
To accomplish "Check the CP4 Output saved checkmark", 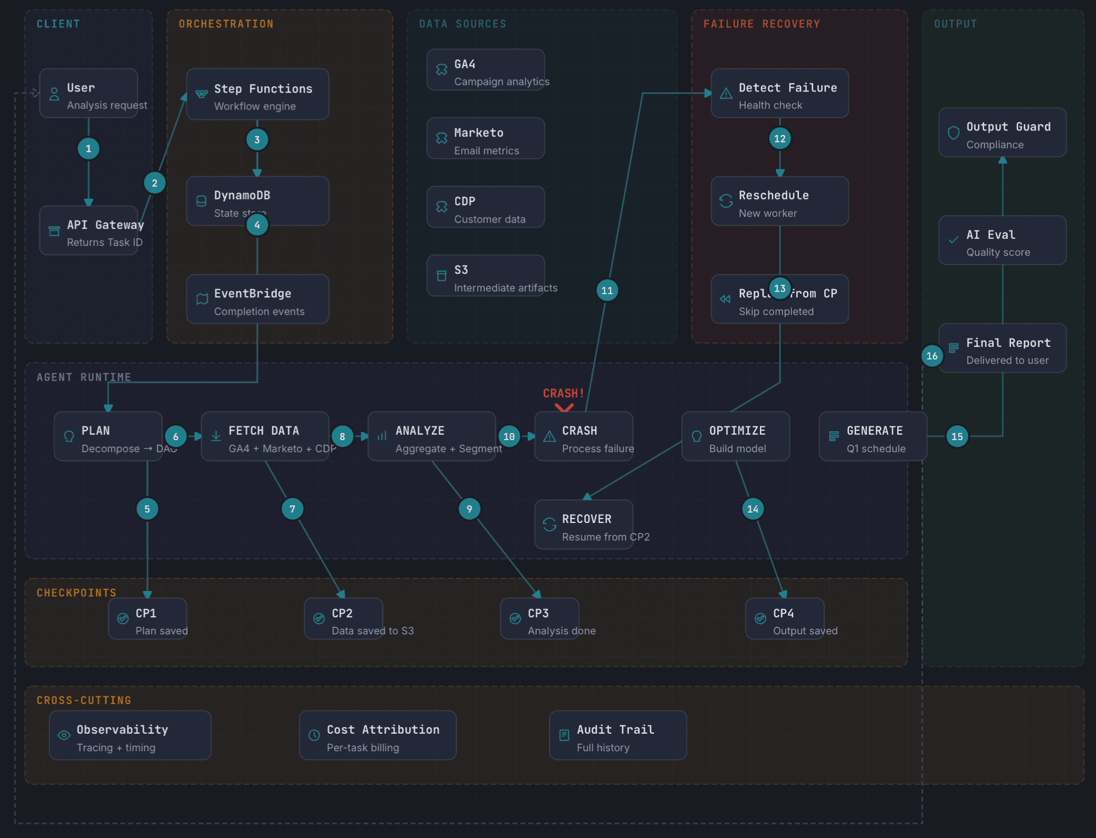I will tap(760, 618).
